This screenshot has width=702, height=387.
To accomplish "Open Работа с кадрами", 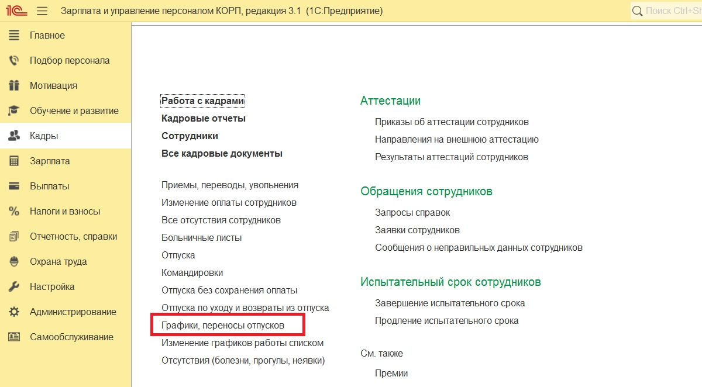I will tap(202, 101).
